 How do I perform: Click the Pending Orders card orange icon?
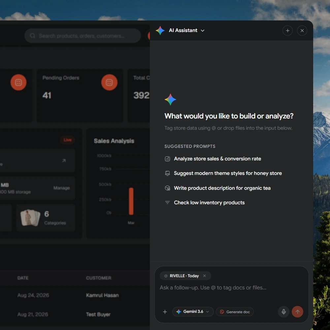(x=109, y=82)
